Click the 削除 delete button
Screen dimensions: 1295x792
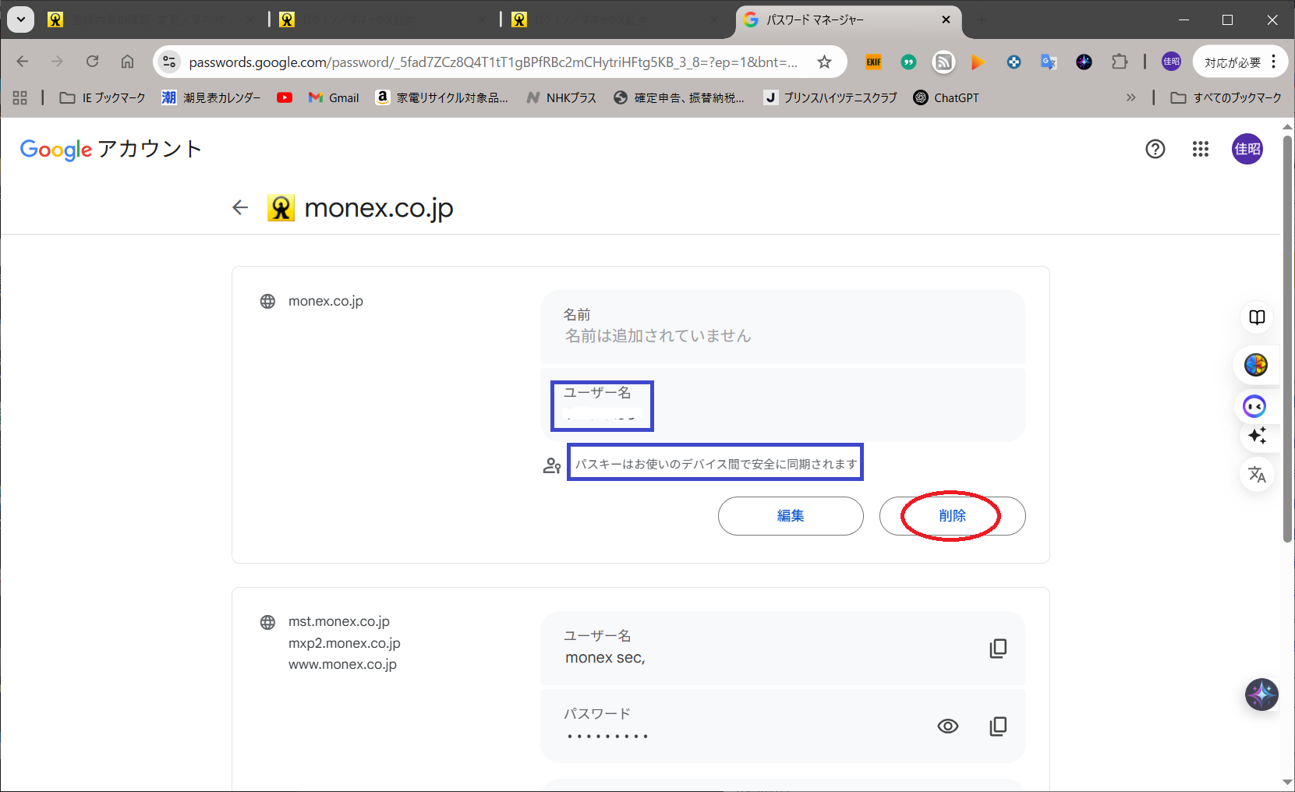pyautogui.click(x=952, y=516)
